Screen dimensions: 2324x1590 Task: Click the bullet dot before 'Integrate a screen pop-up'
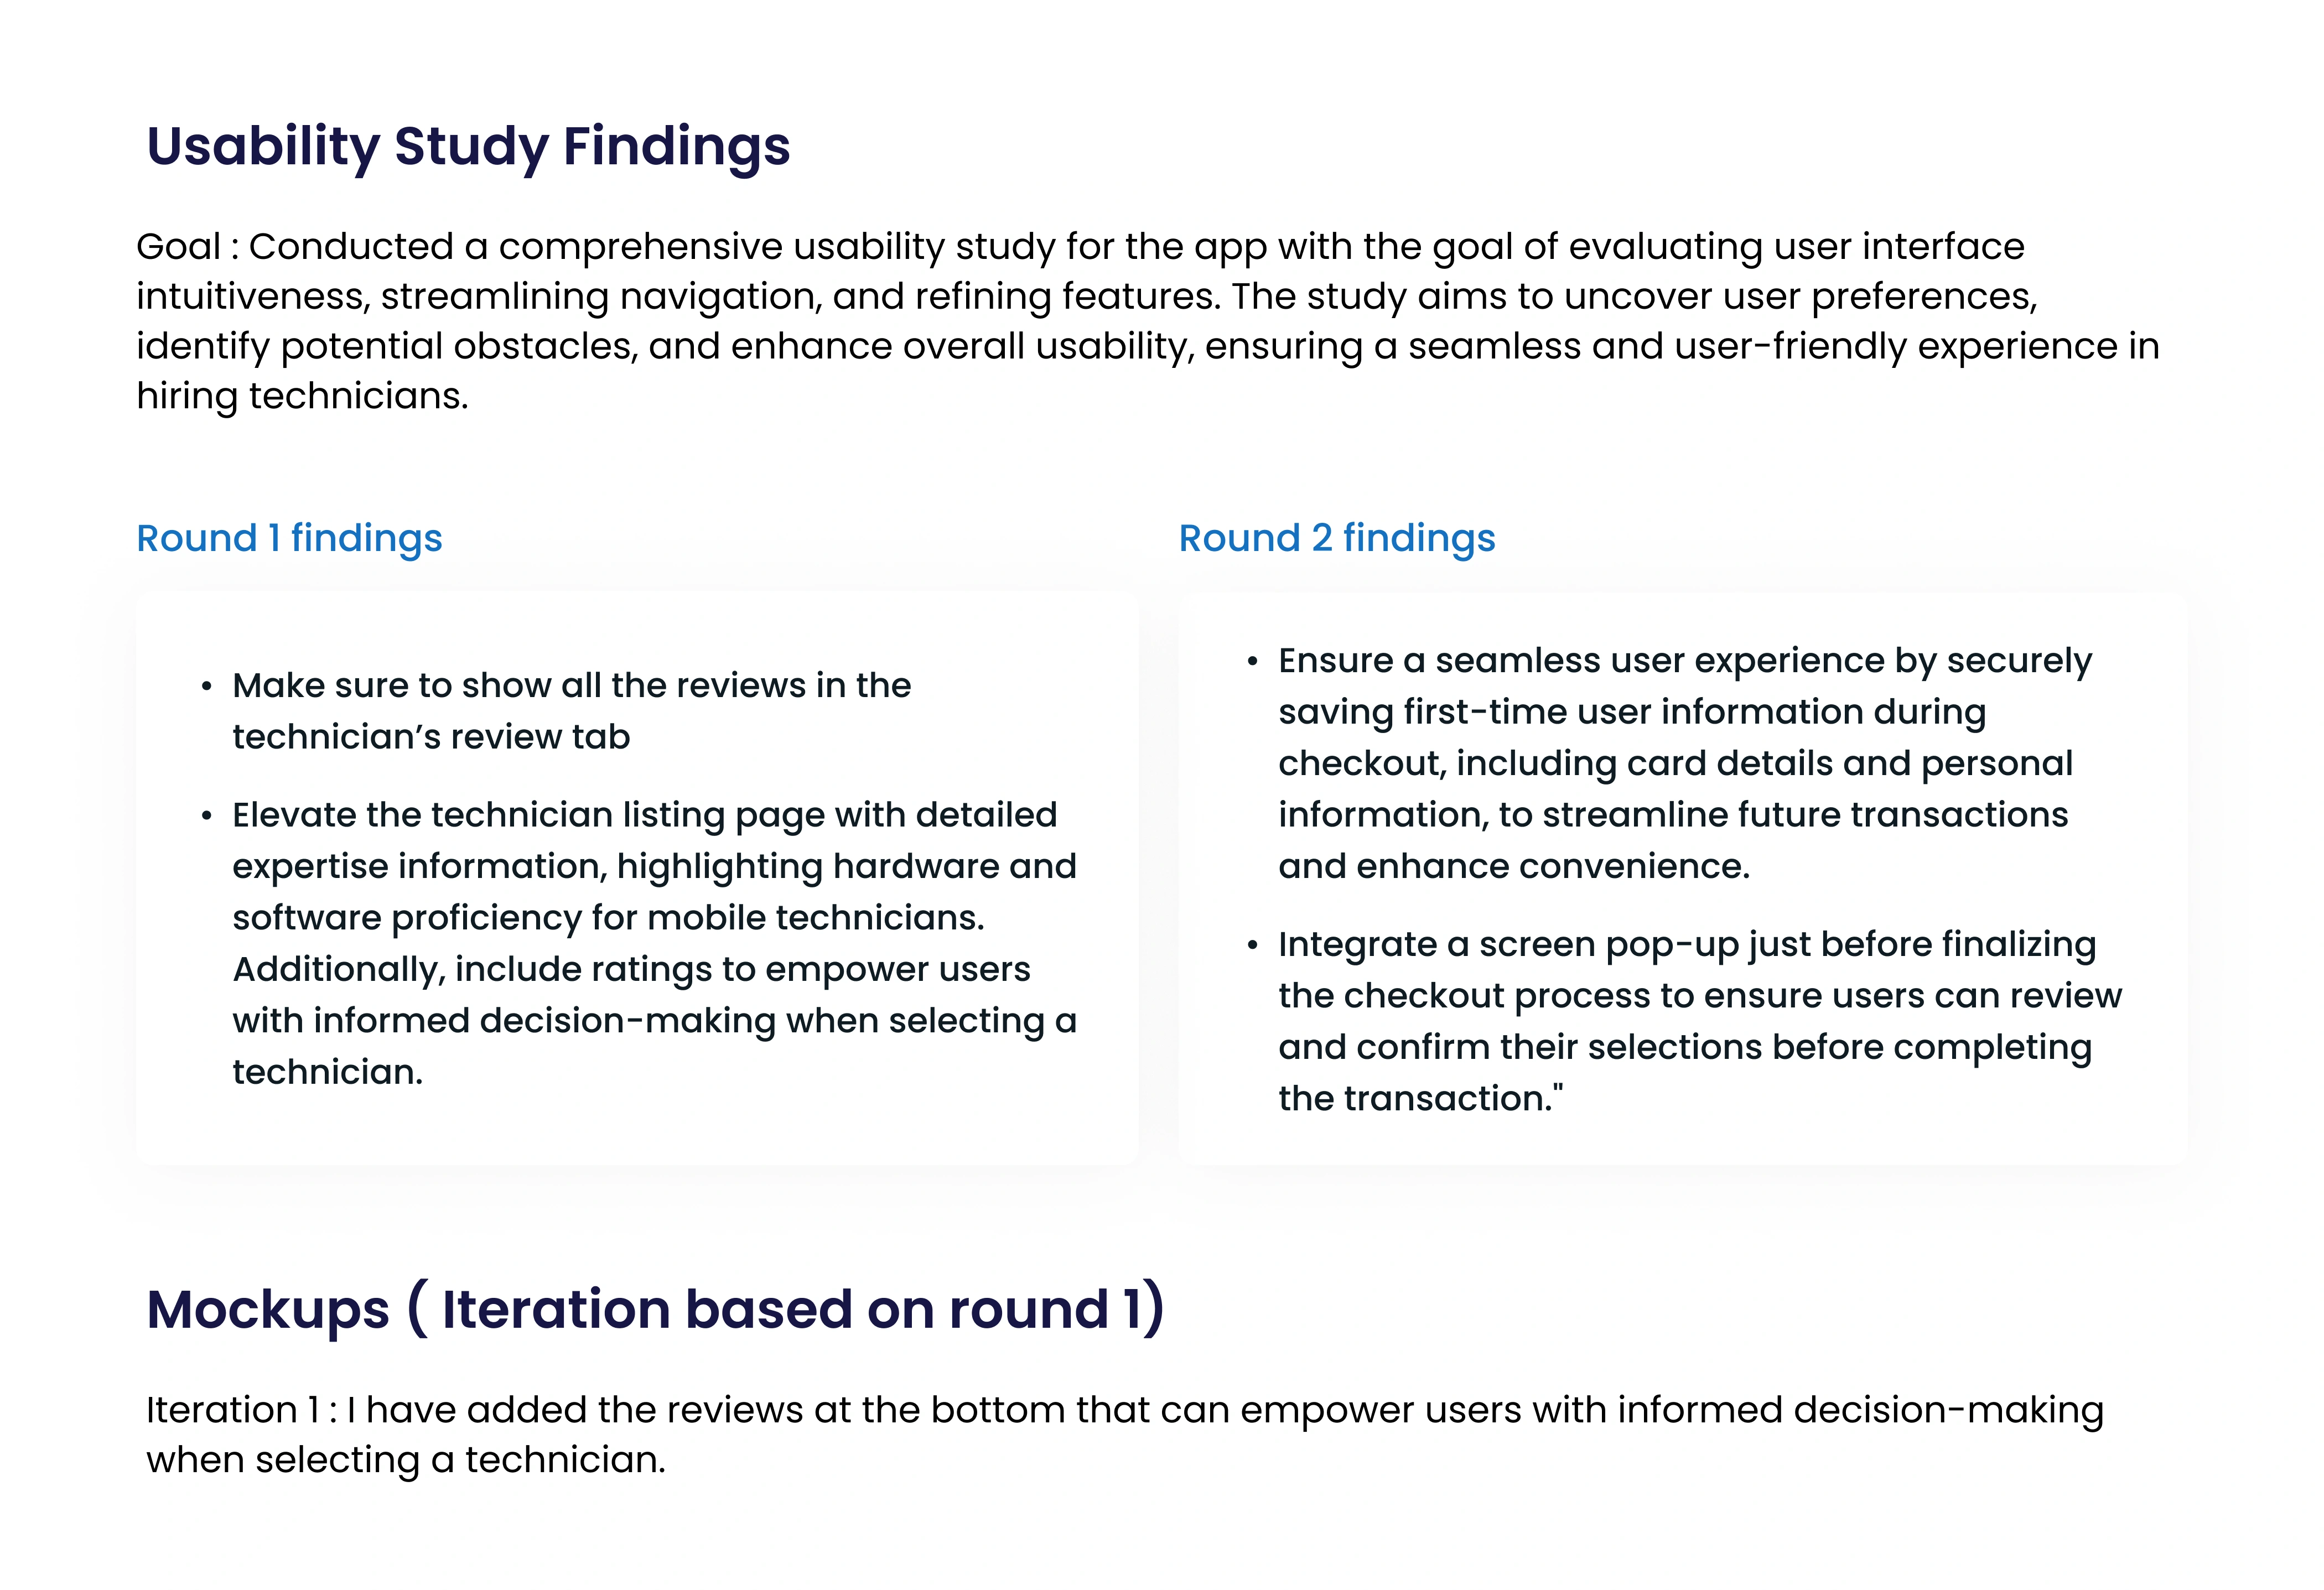[1252, 945]
